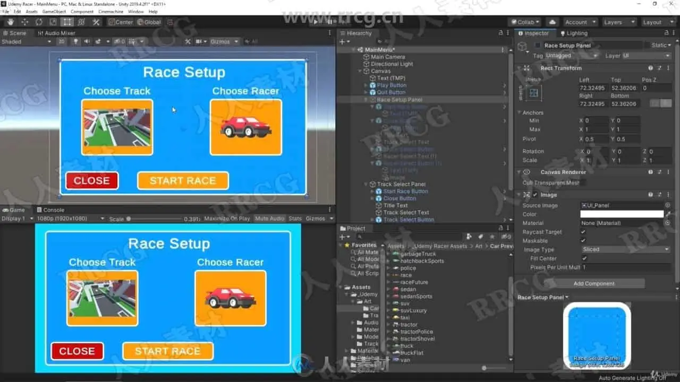
Task: Toggle Cull Transparent Mesh checkbox
Action: point(583,183)
